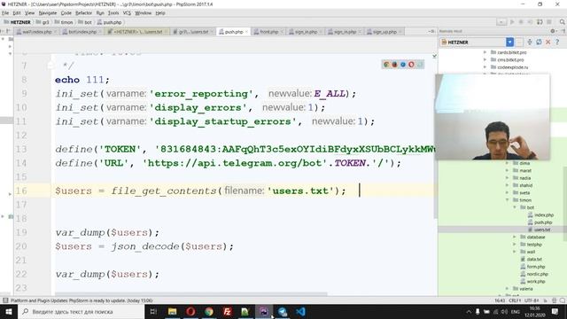The image size is (567, 319).
Task: Open in Chrome from editor browser icons
Action: tap(386, 65)
